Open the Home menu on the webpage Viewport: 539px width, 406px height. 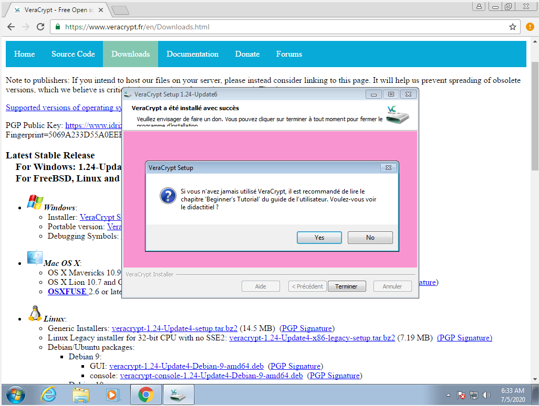(24, 54)
